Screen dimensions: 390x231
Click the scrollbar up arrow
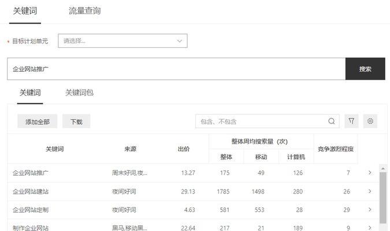tap(383, 169)
